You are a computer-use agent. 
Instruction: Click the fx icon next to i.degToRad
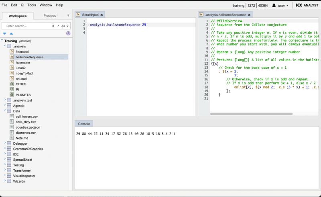pyautogui.click(x=12, y=73)
